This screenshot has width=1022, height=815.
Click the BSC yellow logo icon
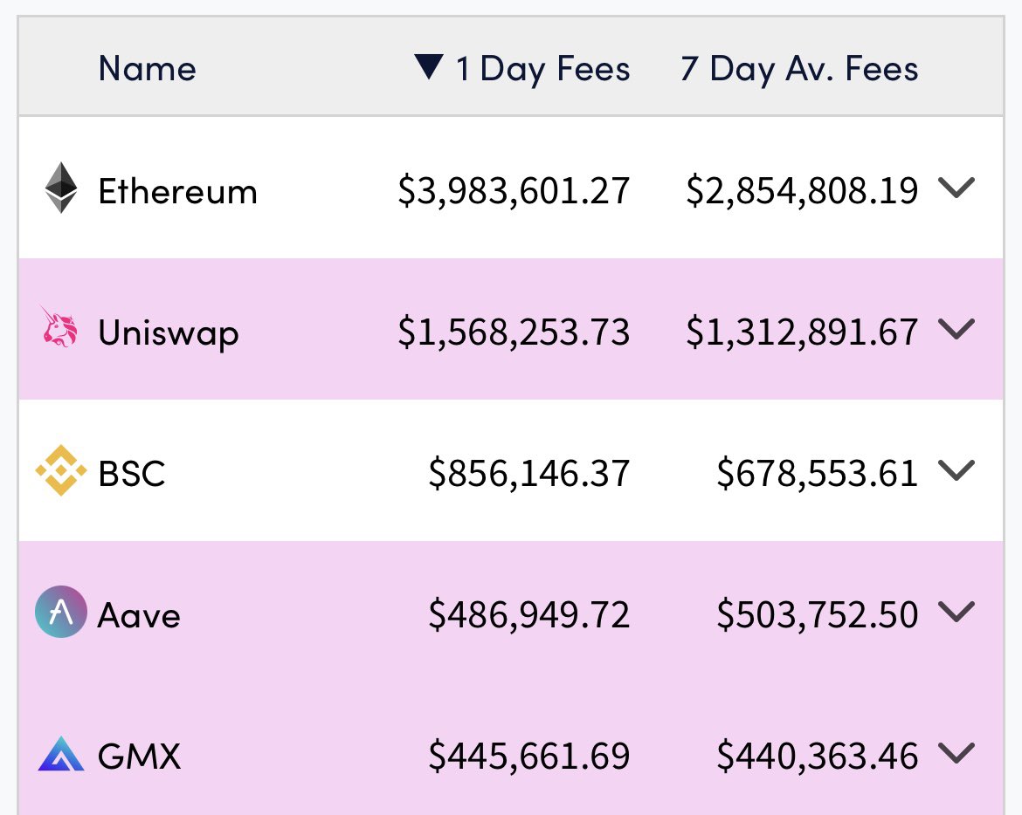coord(60,470)
